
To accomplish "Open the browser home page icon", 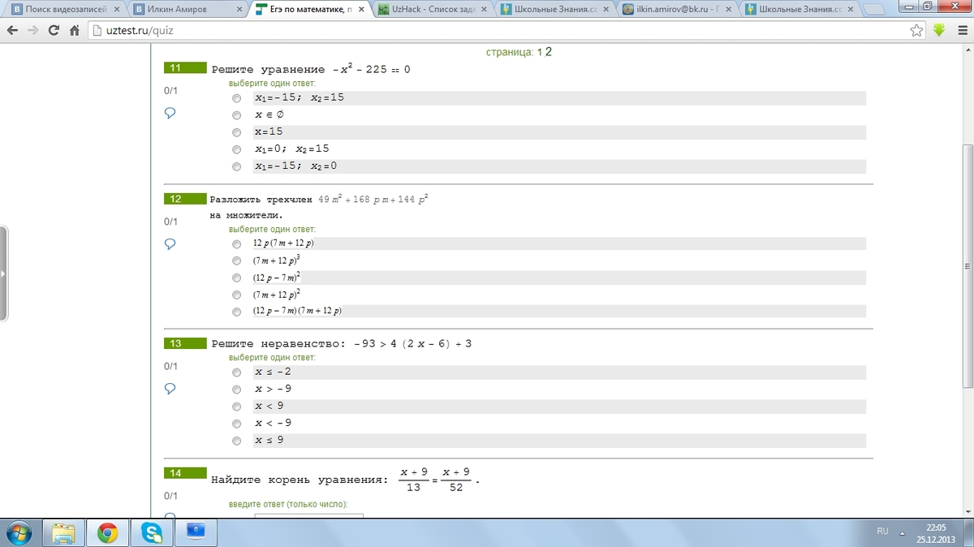I will click(x=75, y=31).
